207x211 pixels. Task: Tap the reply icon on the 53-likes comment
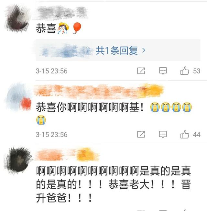163,71
